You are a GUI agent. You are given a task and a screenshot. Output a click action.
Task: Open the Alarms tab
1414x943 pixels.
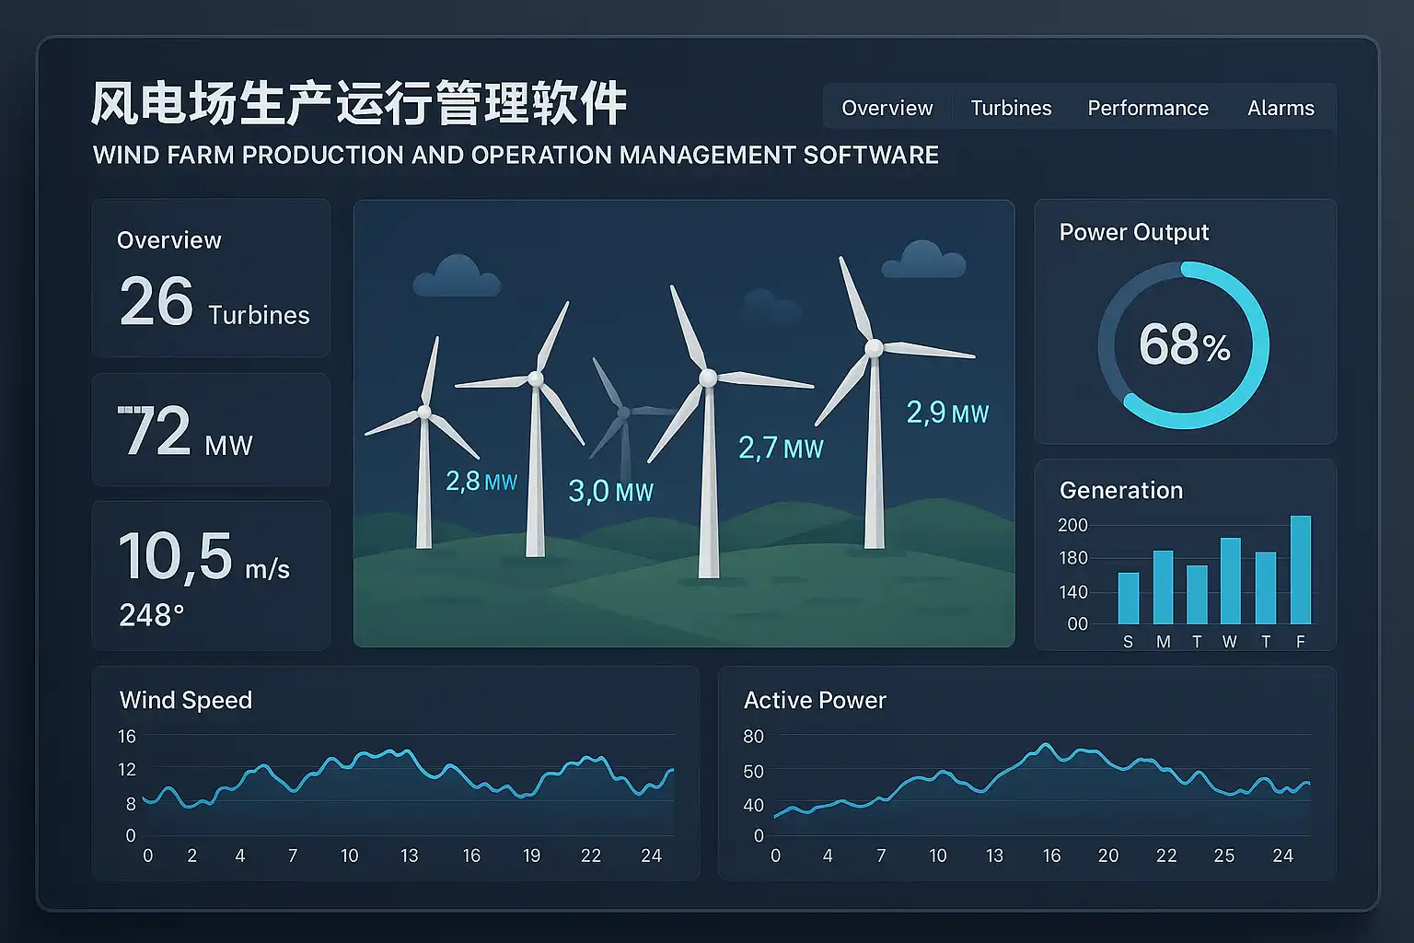[1280, 108]
